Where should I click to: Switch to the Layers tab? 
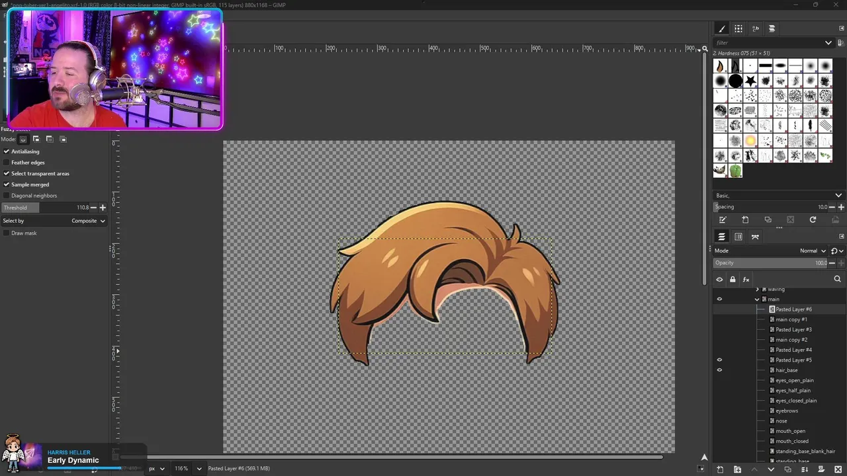722,237
